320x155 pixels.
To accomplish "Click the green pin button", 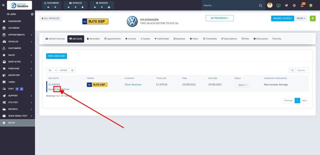I will [x=312, y=18].
